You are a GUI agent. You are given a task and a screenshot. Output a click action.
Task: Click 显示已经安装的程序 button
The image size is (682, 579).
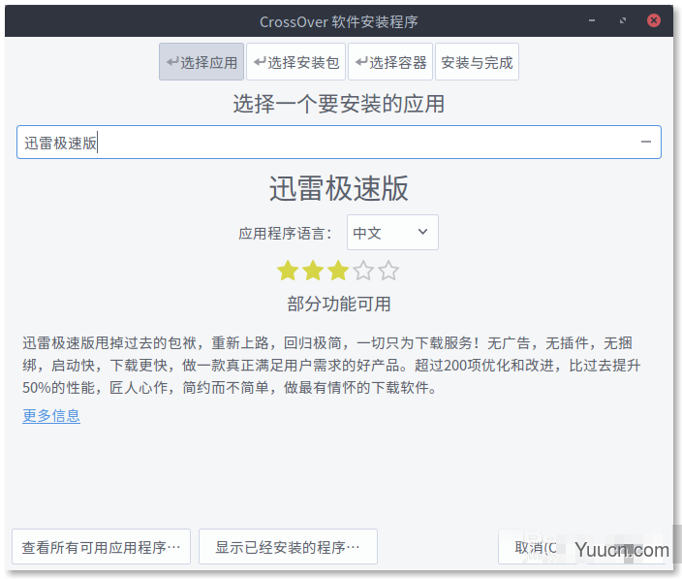[x=288, y=547]
